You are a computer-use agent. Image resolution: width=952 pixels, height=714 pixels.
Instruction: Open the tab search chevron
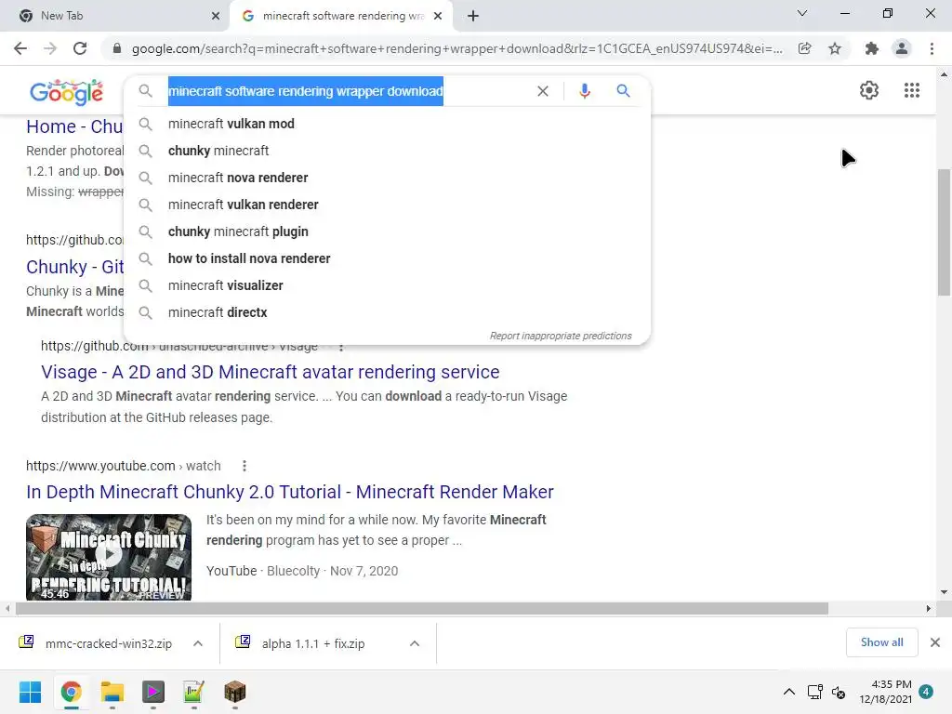pyautogui.click(x=802, y=13)
